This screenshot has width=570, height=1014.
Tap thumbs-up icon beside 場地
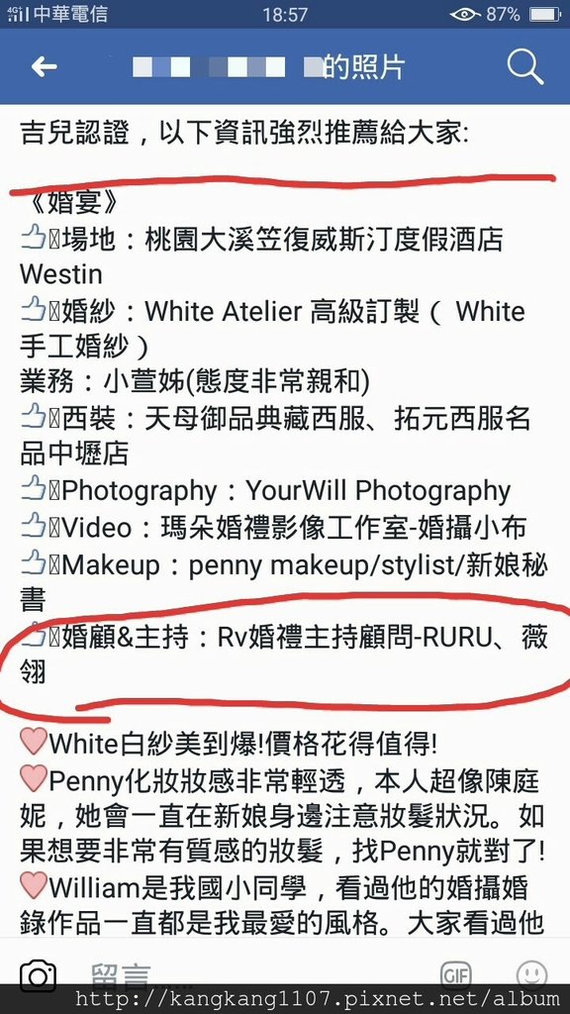(33, 240)
